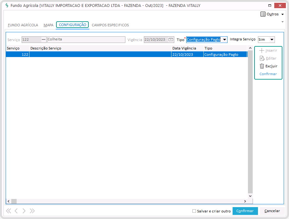
Task: Click the Descrição Serviço column header
Action: [x=100, y=48]
